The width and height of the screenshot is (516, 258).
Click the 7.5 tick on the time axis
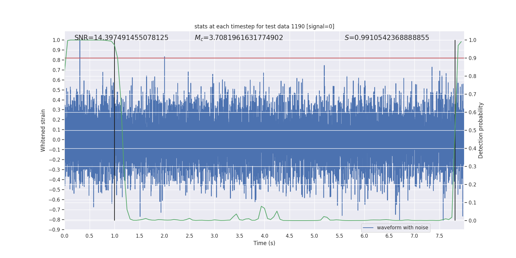pyautogui.click(x=439, y=236)
